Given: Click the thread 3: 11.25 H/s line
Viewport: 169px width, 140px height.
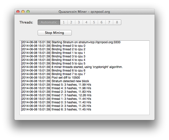Looking at the screenshot, I should pos(56,106).
